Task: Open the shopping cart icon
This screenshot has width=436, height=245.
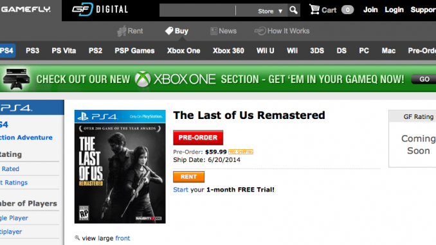Action: [314, 10]
